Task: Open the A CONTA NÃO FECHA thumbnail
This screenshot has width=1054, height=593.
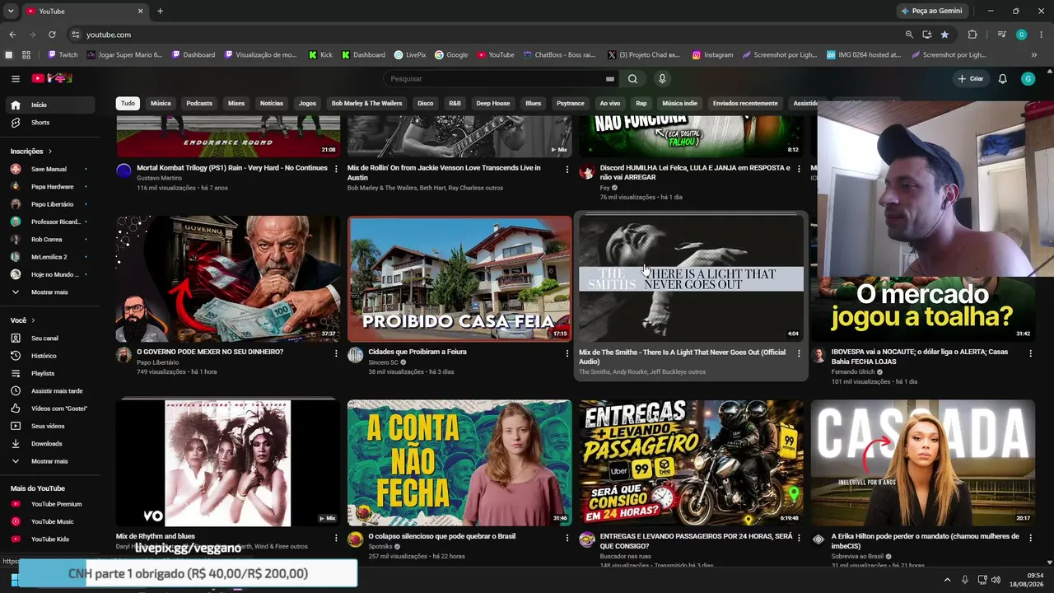Action: (459, 463)
